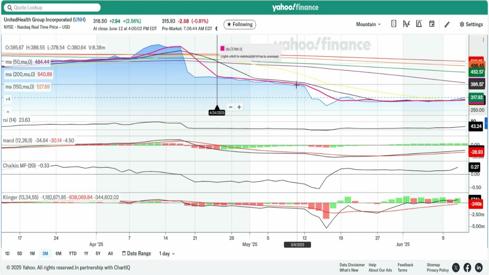Click the 452.57 green moving average label
This screenshot has width=489, height=275.
click(477, 72)
